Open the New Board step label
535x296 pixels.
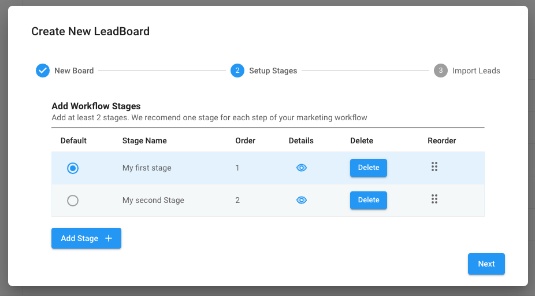(74, 71)
